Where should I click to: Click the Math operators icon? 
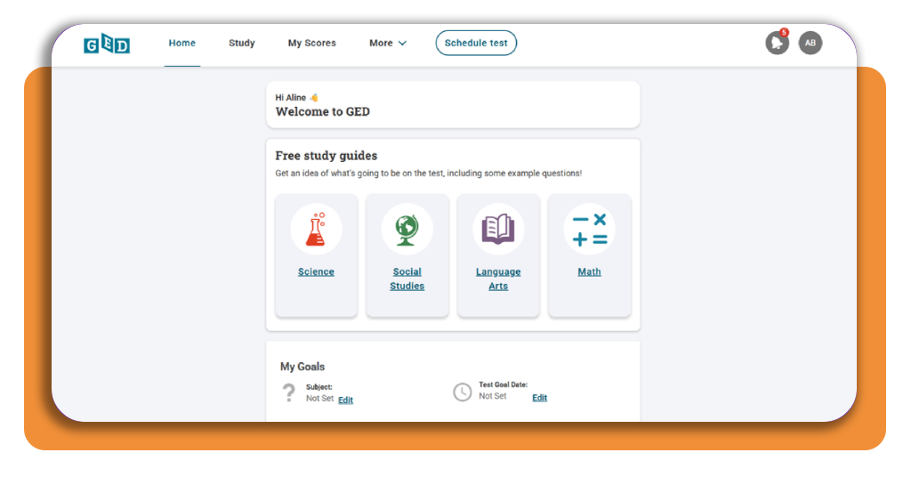pyautogui.click(x=589, y=229)
